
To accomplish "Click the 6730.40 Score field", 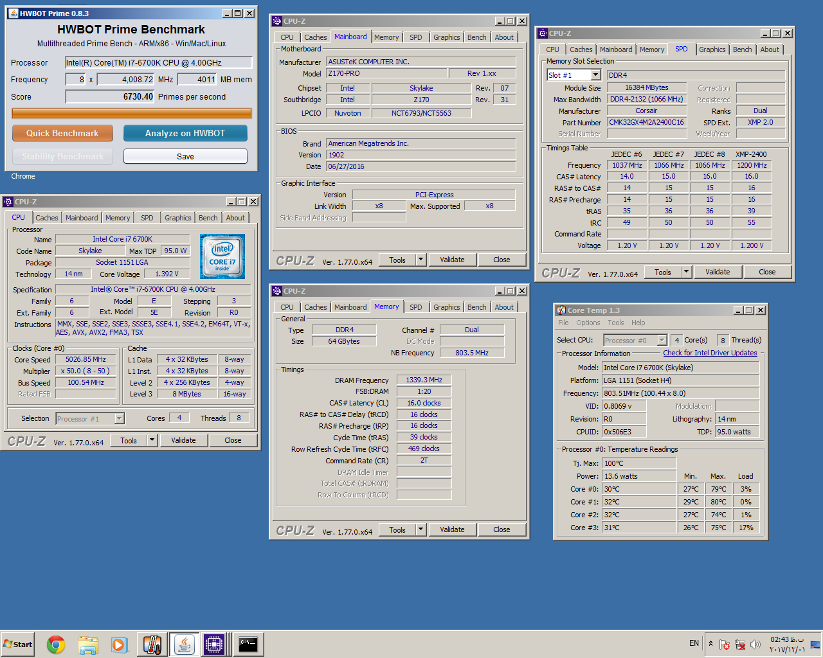I will [x=110, y=96].
